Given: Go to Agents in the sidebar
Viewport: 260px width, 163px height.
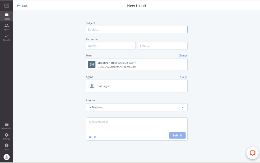Looking at the screenshot, I should (7, 27).
